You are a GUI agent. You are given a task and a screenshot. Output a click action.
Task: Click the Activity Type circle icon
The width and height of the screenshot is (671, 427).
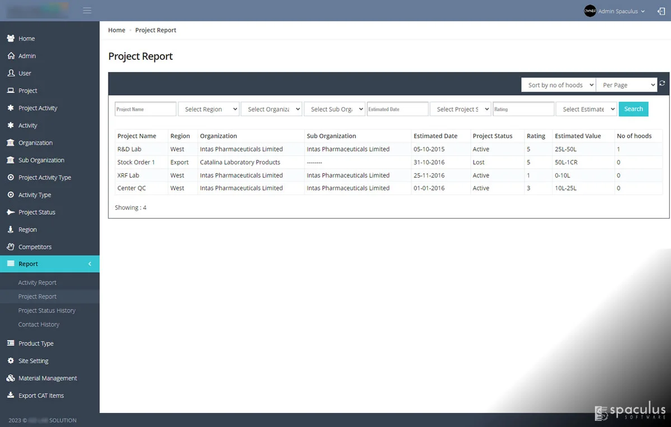coord(11,194)
